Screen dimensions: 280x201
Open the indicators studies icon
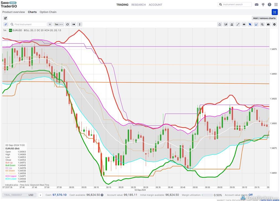[232, 24]
